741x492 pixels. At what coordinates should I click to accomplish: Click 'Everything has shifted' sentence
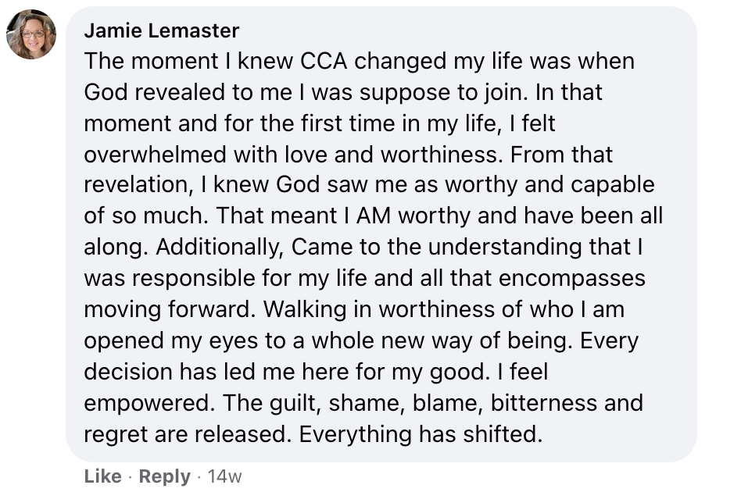click(x=421, y=434)
